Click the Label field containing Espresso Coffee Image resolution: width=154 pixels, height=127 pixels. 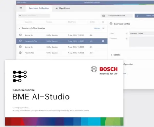tap(141, 33)
